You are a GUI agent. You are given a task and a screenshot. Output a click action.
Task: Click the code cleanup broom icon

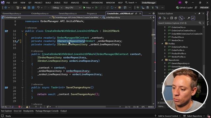coord(47,107)
